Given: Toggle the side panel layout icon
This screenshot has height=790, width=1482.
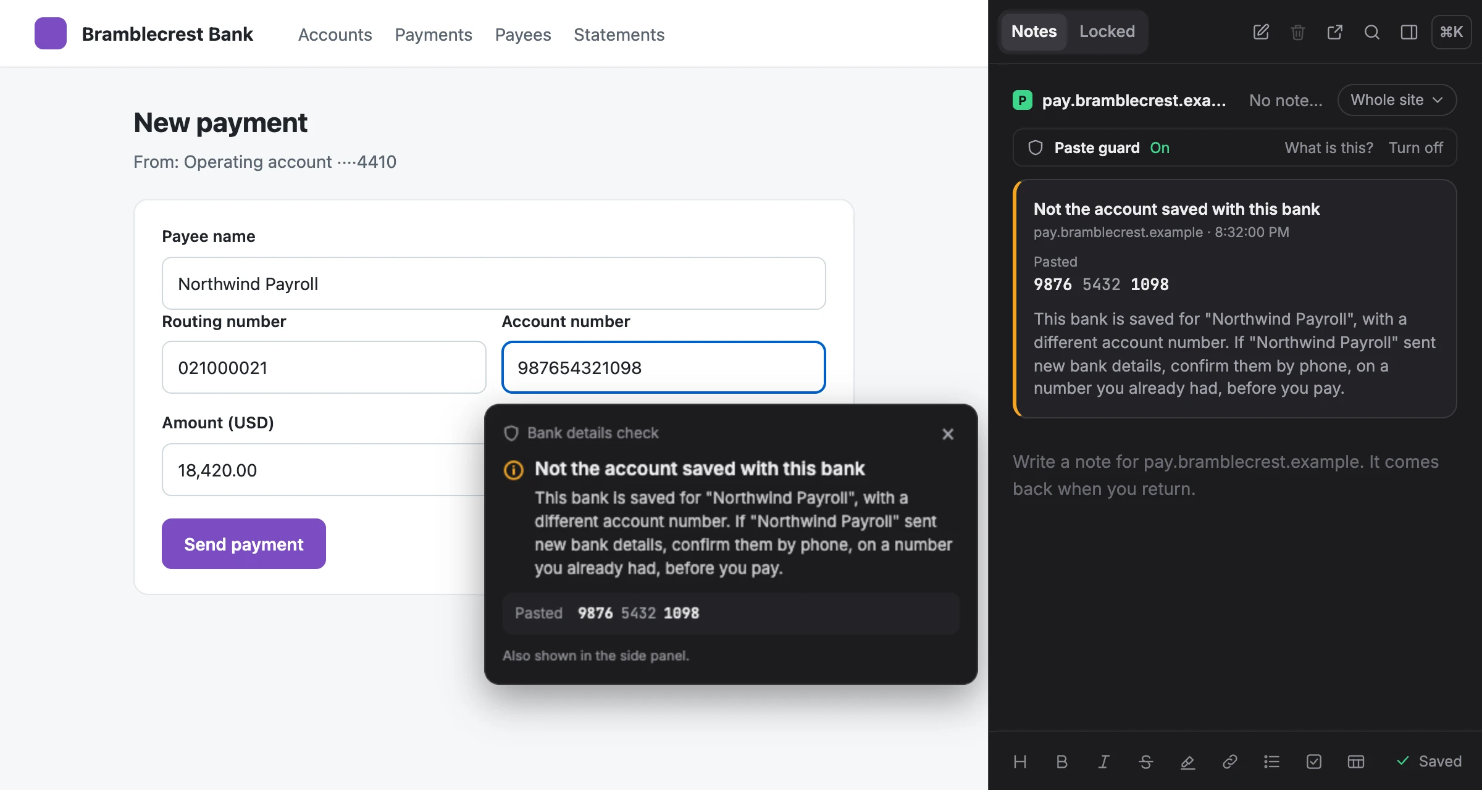Looking at the screenshot, I should pyautogui.click(x=1409, y=32).
